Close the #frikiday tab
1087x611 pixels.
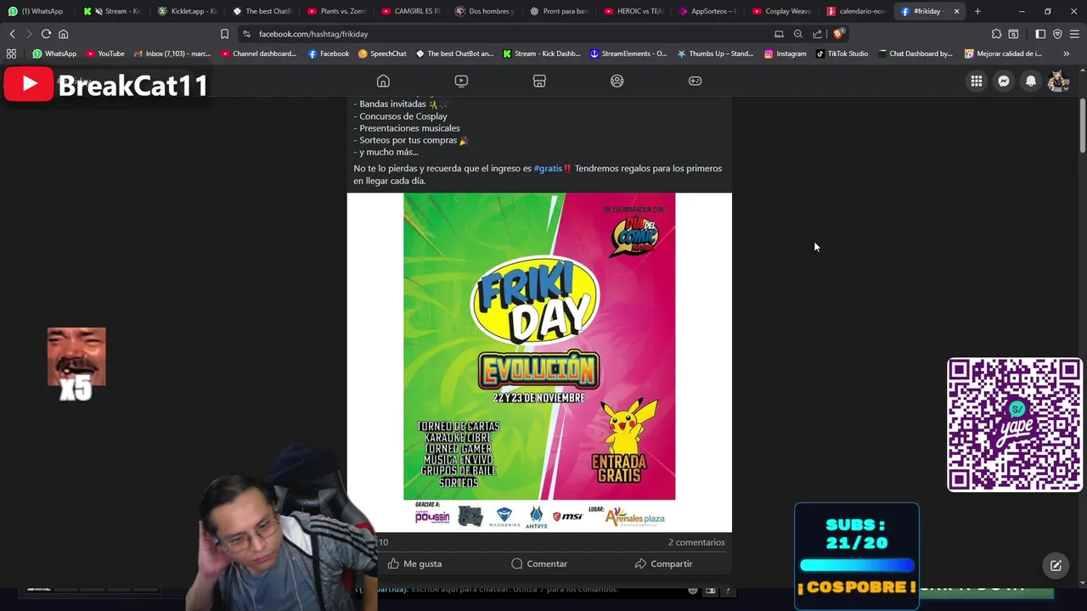point(956,11)
